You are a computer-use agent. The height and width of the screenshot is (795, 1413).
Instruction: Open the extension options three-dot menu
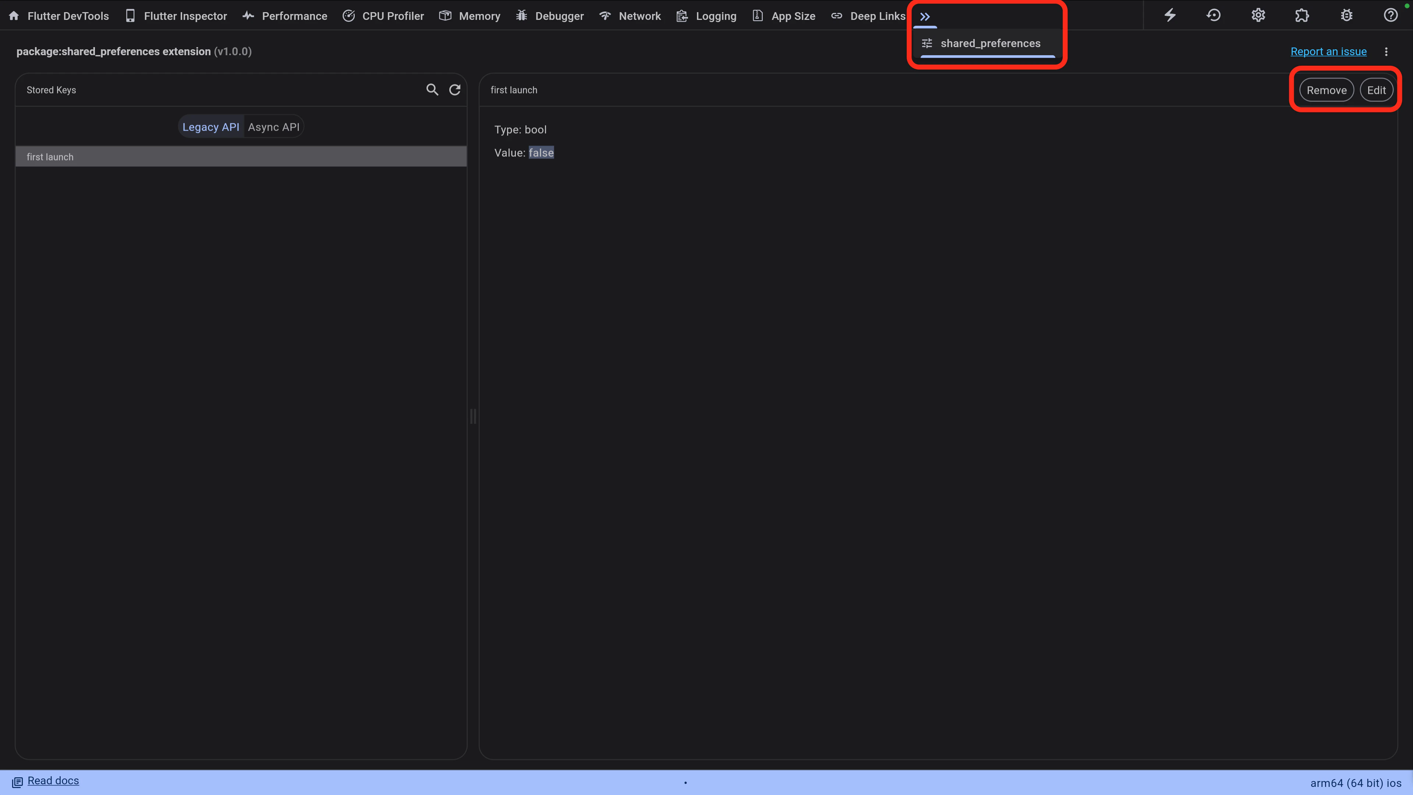[x=1386, y=51]
